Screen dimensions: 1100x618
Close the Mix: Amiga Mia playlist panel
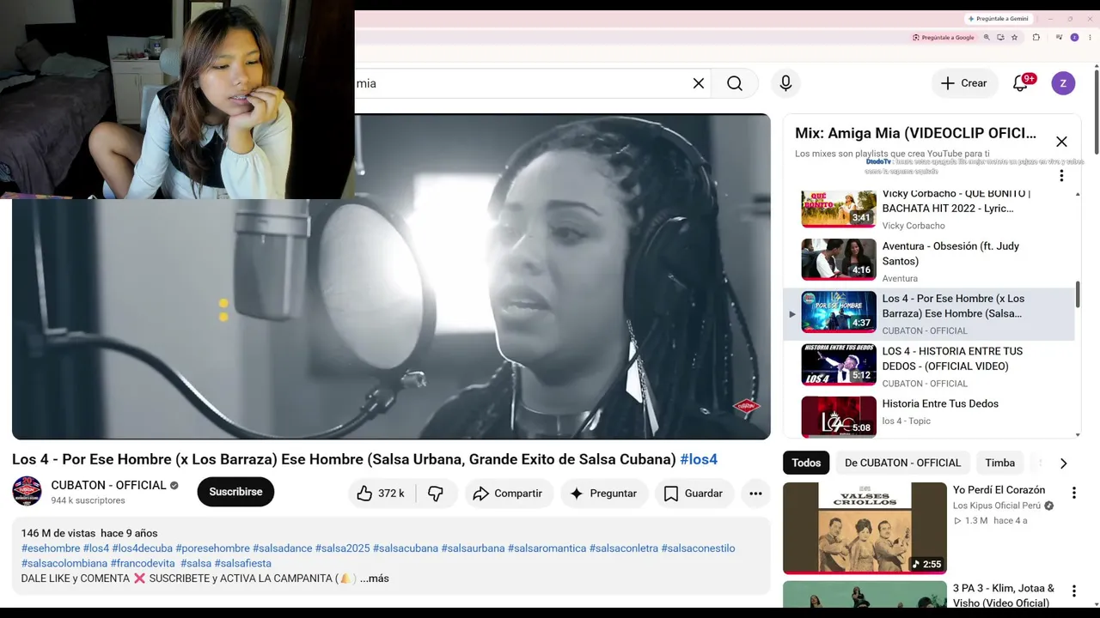(x=1061, y=142)
